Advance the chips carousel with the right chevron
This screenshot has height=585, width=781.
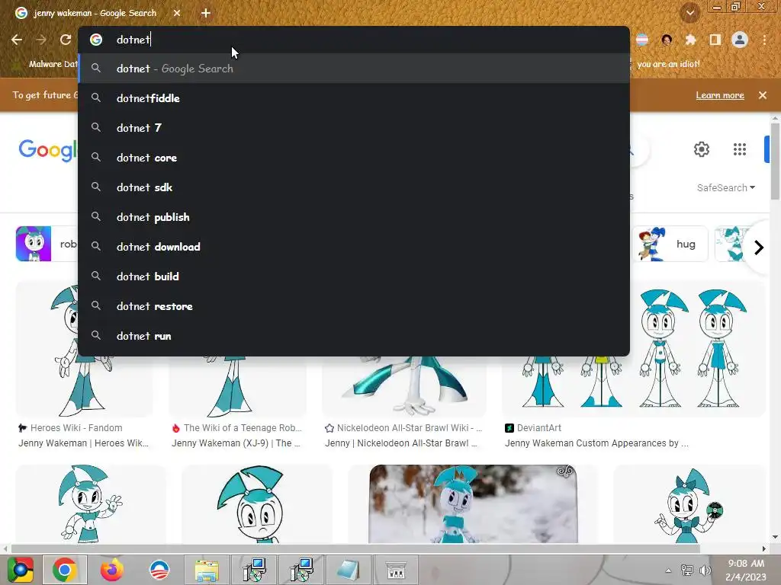tap(759, 248)
